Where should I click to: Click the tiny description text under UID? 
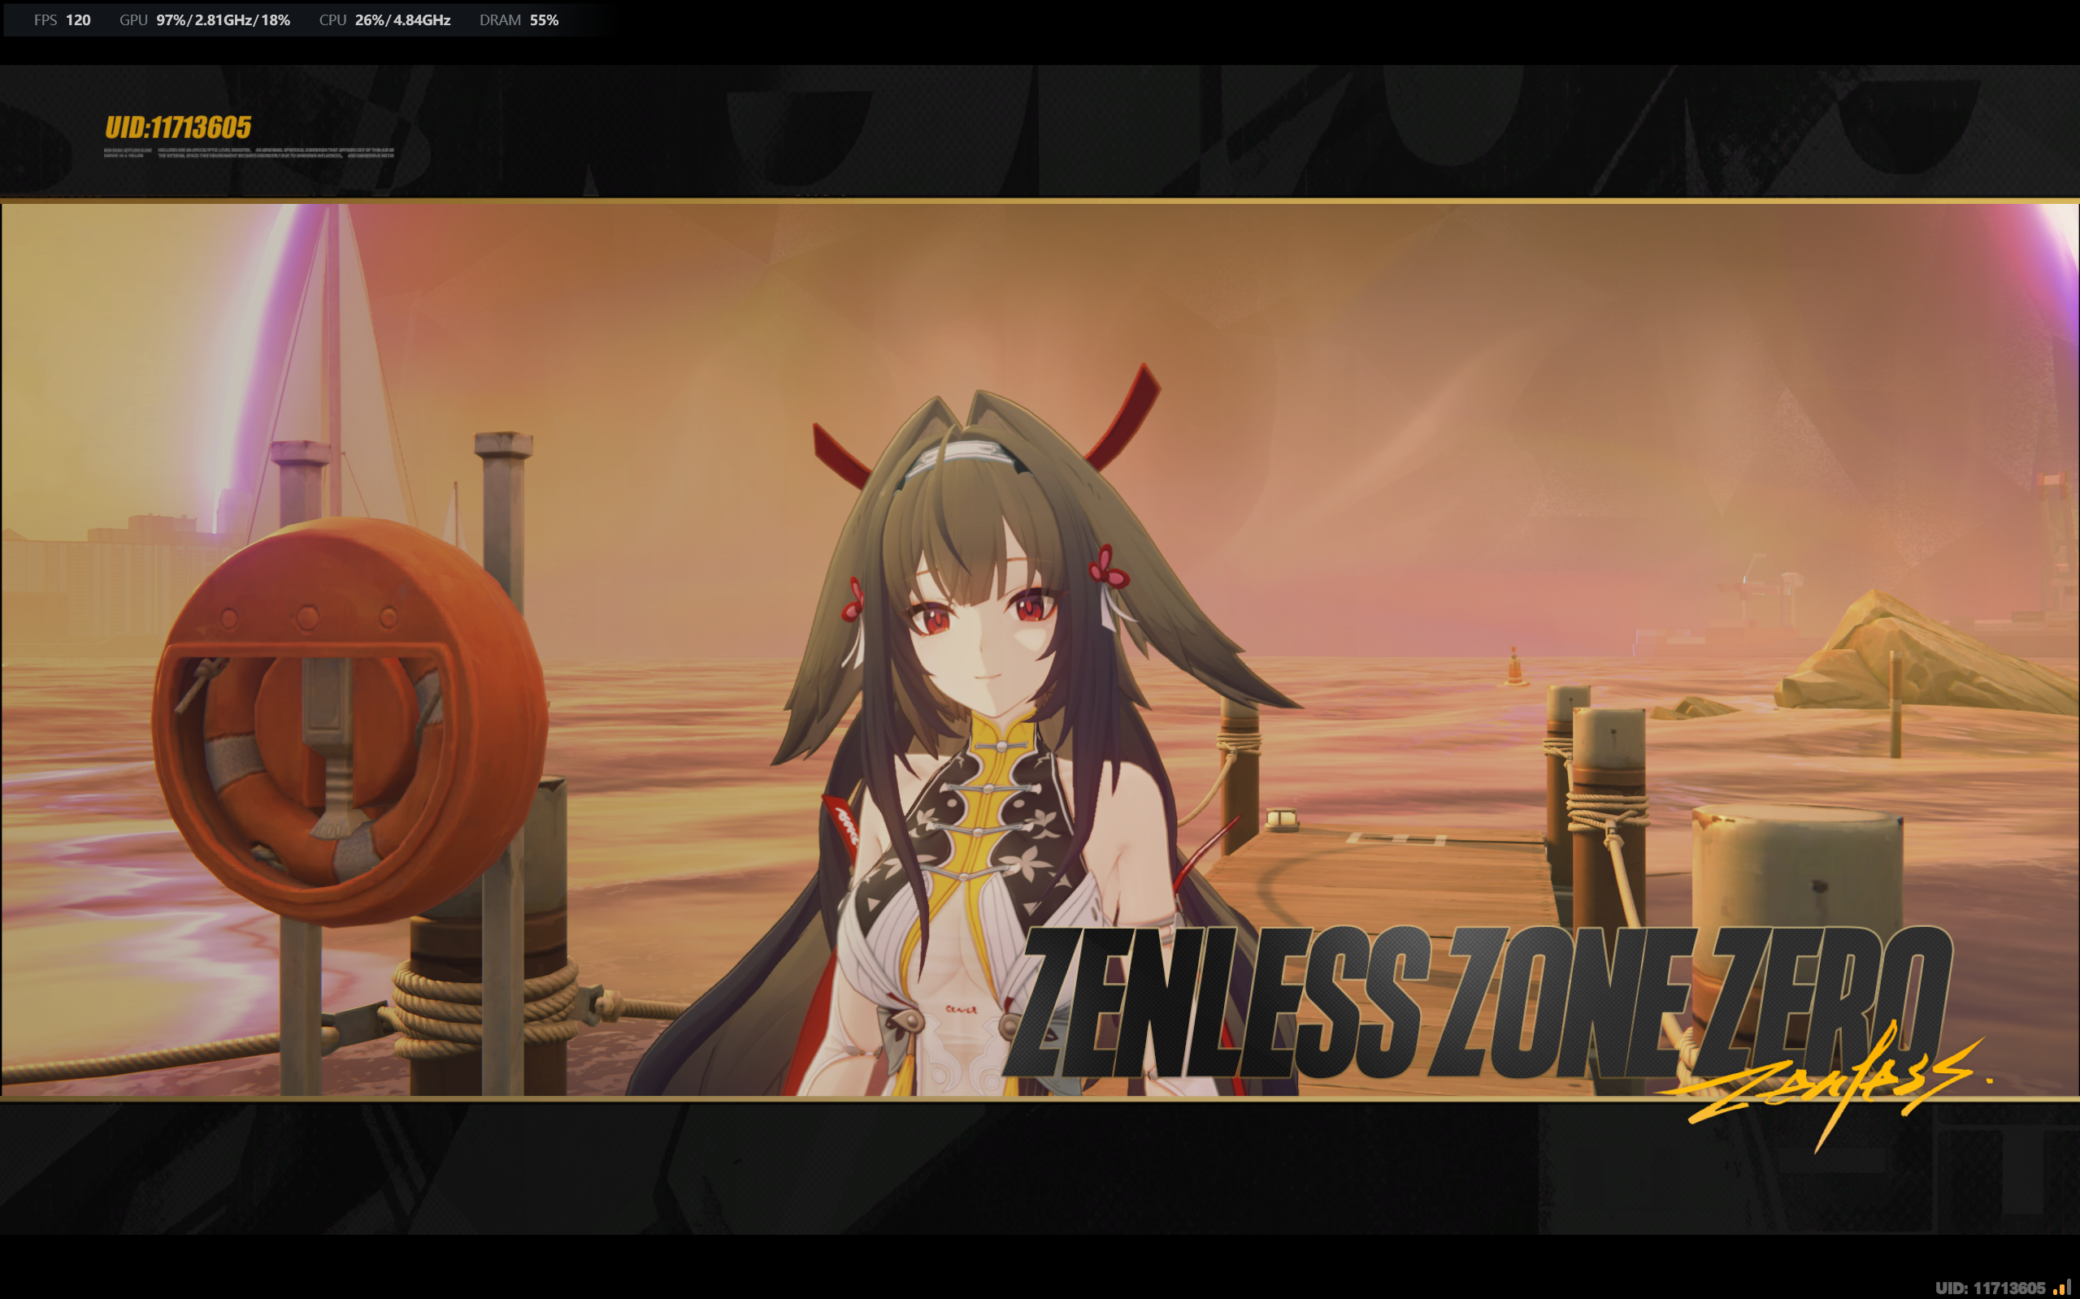250,153
